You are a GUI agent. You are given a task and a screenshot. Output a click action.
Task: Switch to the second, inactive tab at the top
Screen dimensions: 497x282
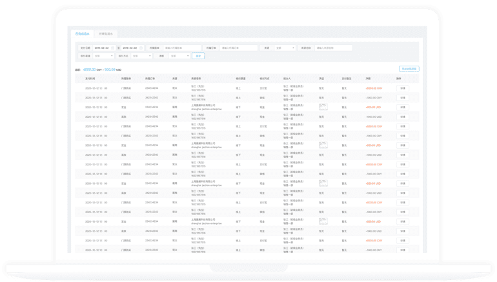coord(106,32)
